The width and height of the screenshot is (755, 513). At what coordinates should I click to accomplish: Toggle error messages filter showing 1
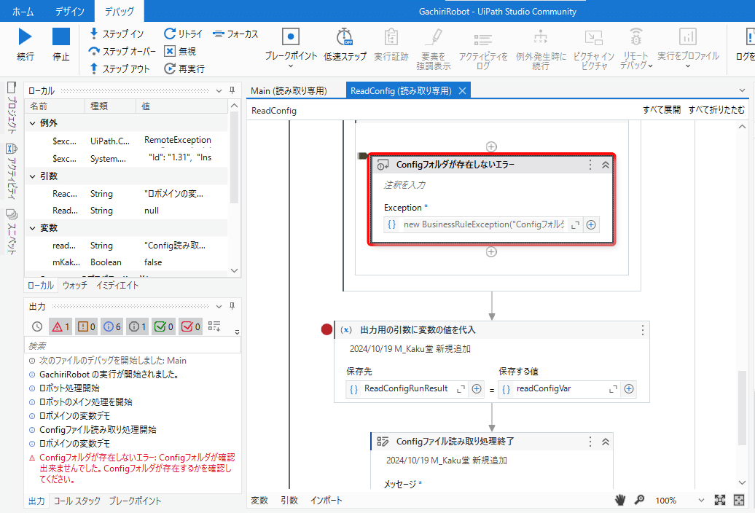pos(60,326)
